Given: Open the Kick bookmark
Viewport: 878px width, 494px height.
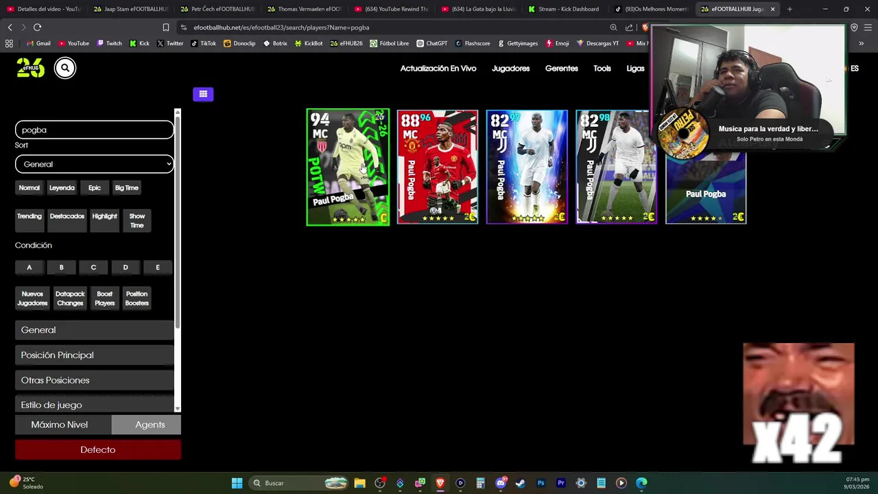Looking at the screenshot, I should click(x=139, y=43).
